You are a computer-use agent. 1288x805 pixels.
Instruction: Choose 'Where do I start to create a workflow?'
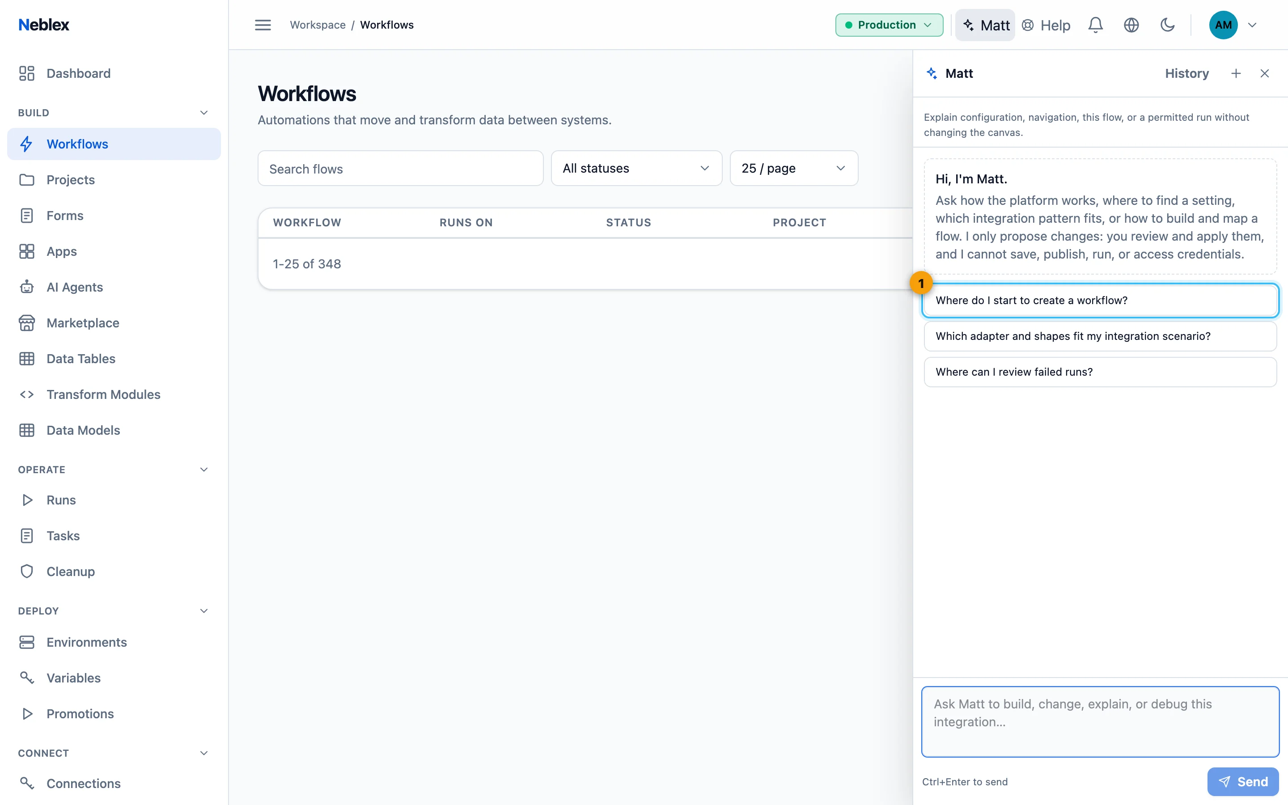click(1100, 300)
